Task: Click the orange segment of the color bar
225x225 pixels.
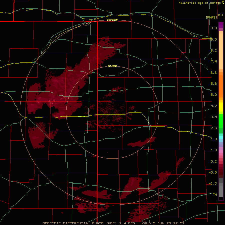Action: (x=221, y=86)
